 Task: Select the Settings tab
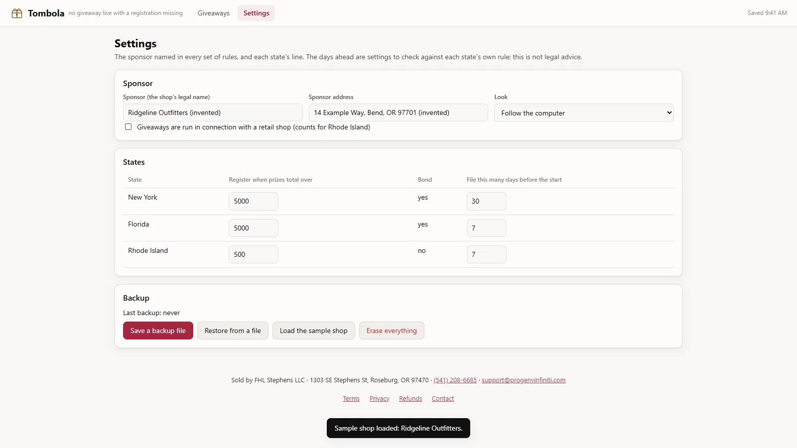click(x=256, y=13)
